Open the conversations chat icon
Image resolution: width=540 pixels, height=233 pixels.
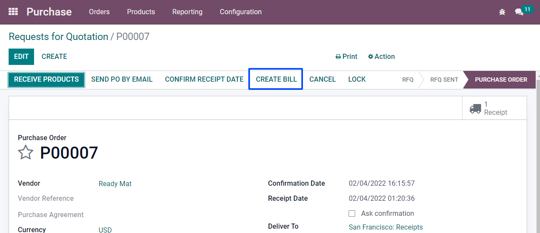(519, 12)
